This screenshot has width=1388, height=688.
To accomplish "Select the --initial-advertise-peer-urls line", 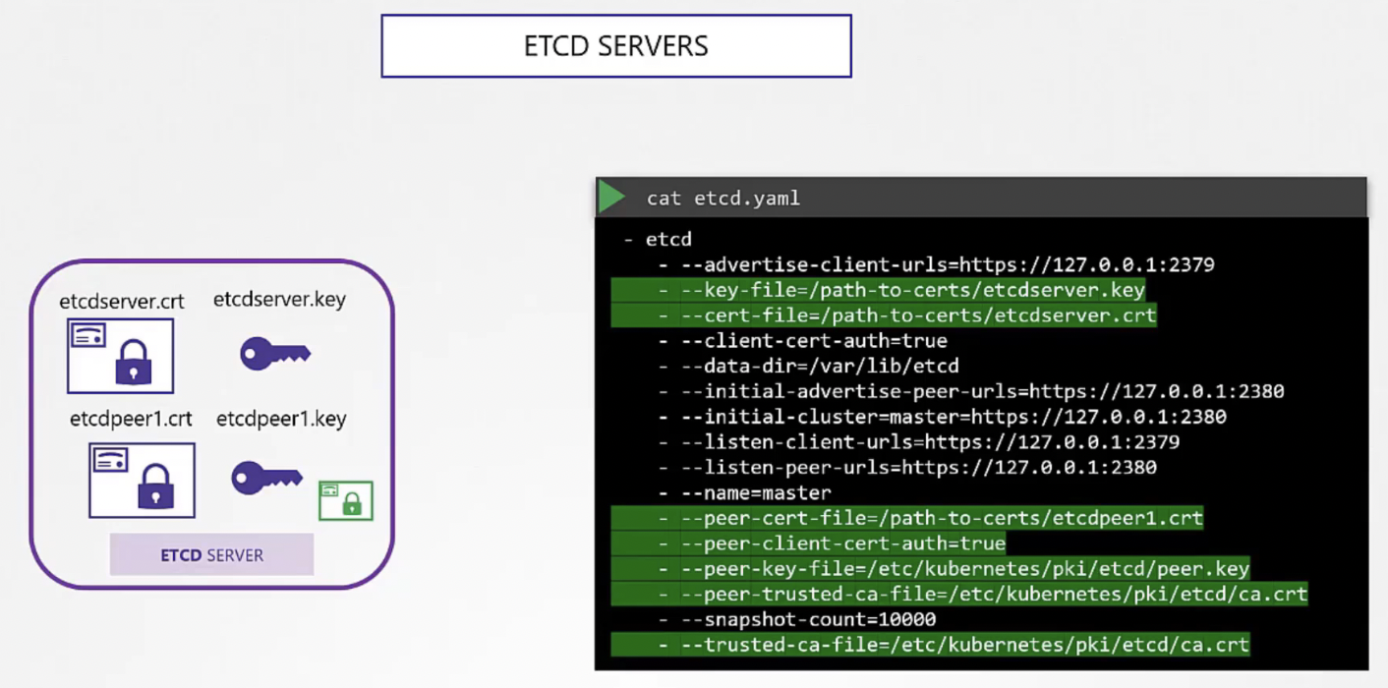I will [x=971, y=391].
